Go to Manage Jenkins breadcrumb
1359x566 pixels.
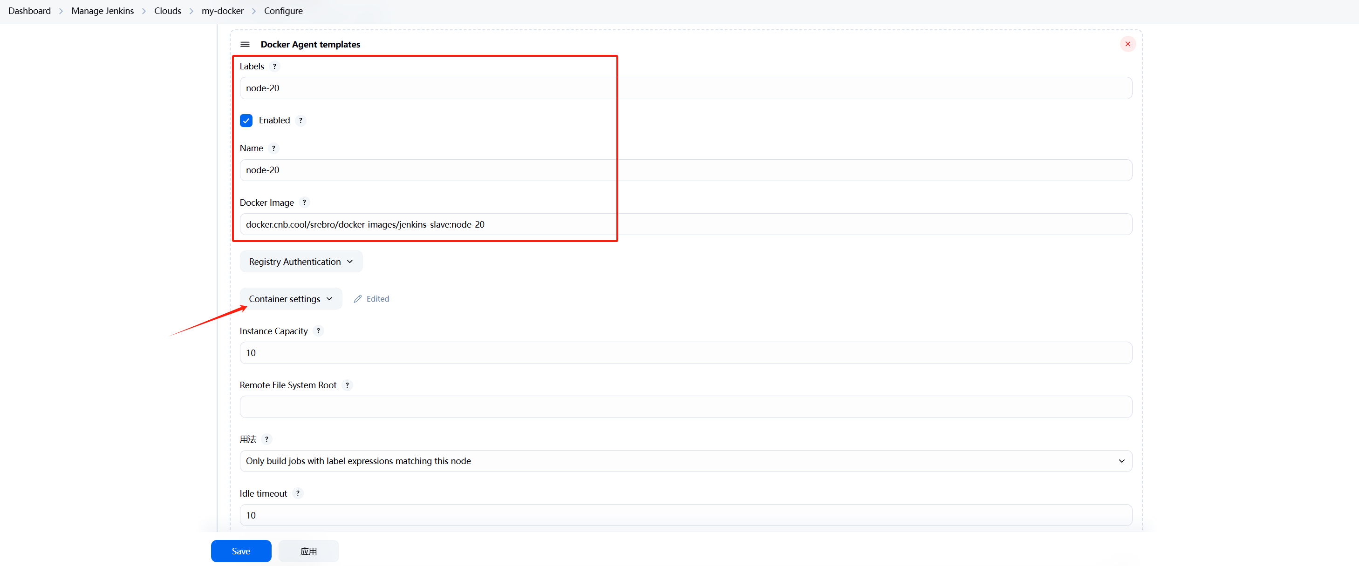(102, 11)
